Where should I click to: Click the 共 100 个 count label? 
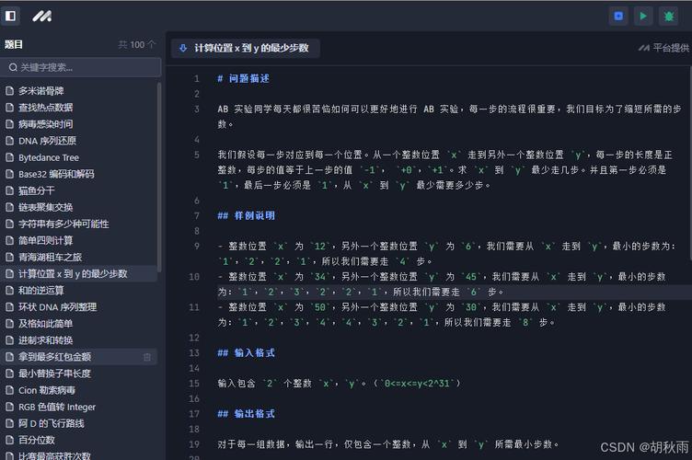137,44
